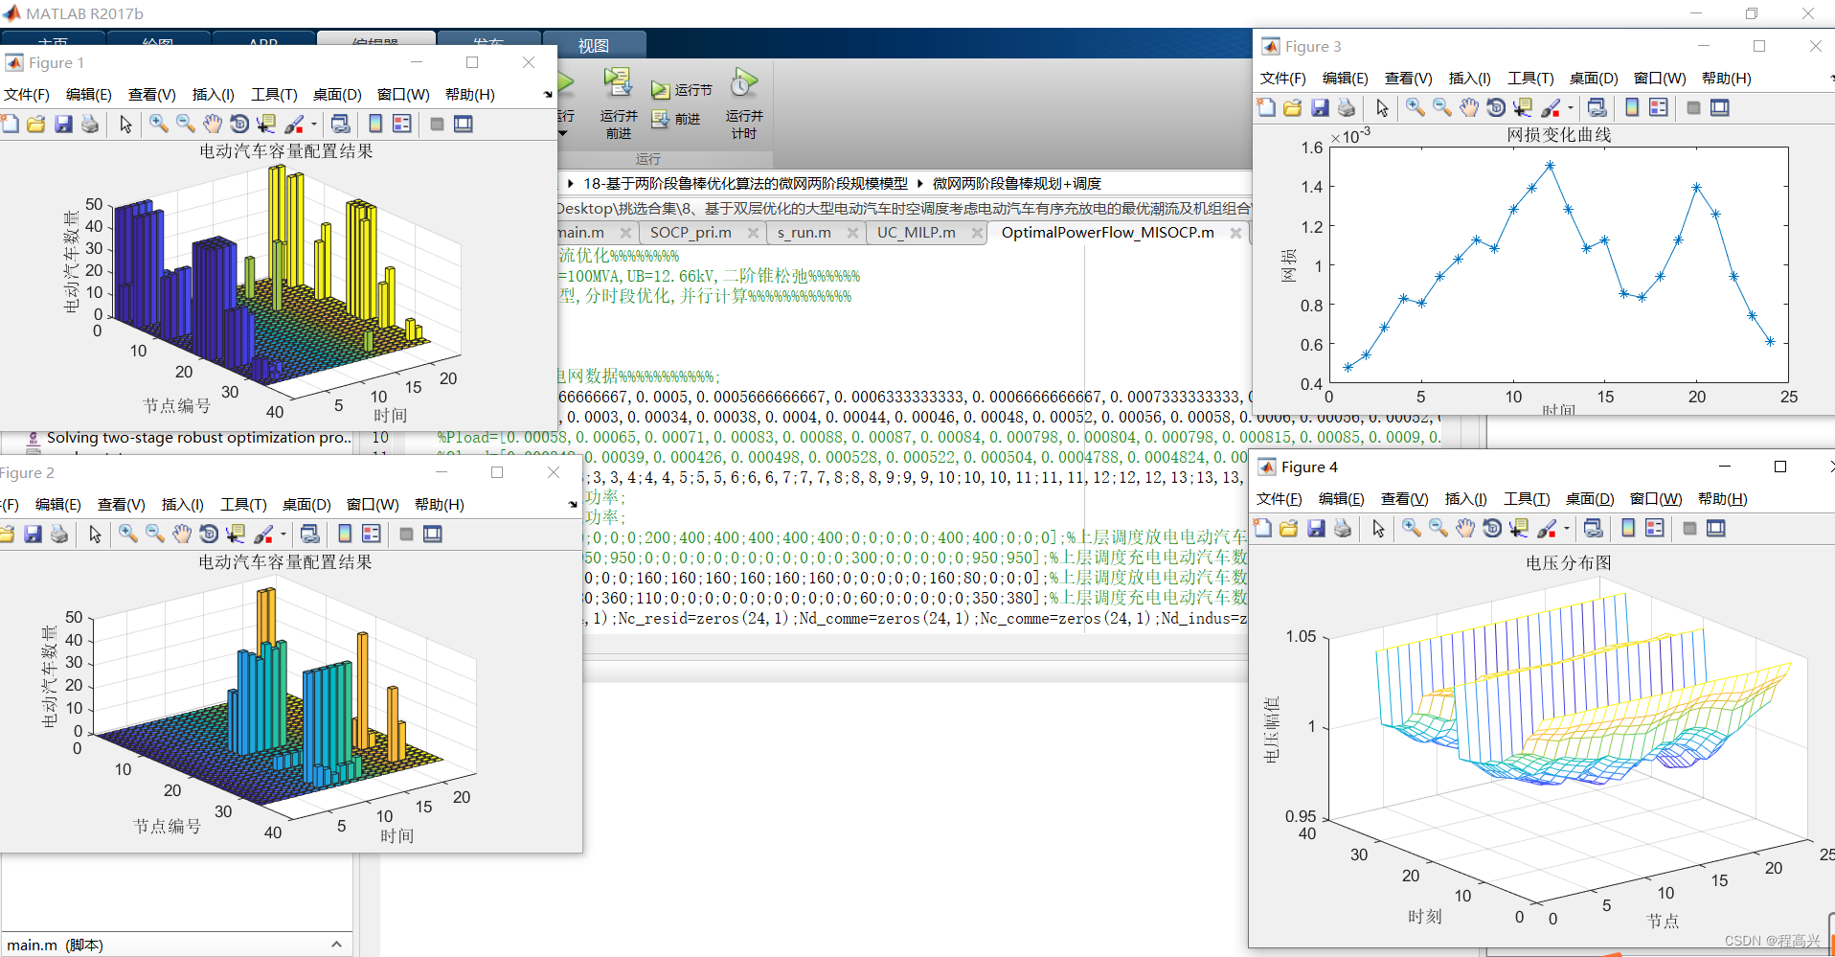Screen dimensions: 1835x957
Task: Click Print figure icon in Figure 1
Action: (90, 124)
